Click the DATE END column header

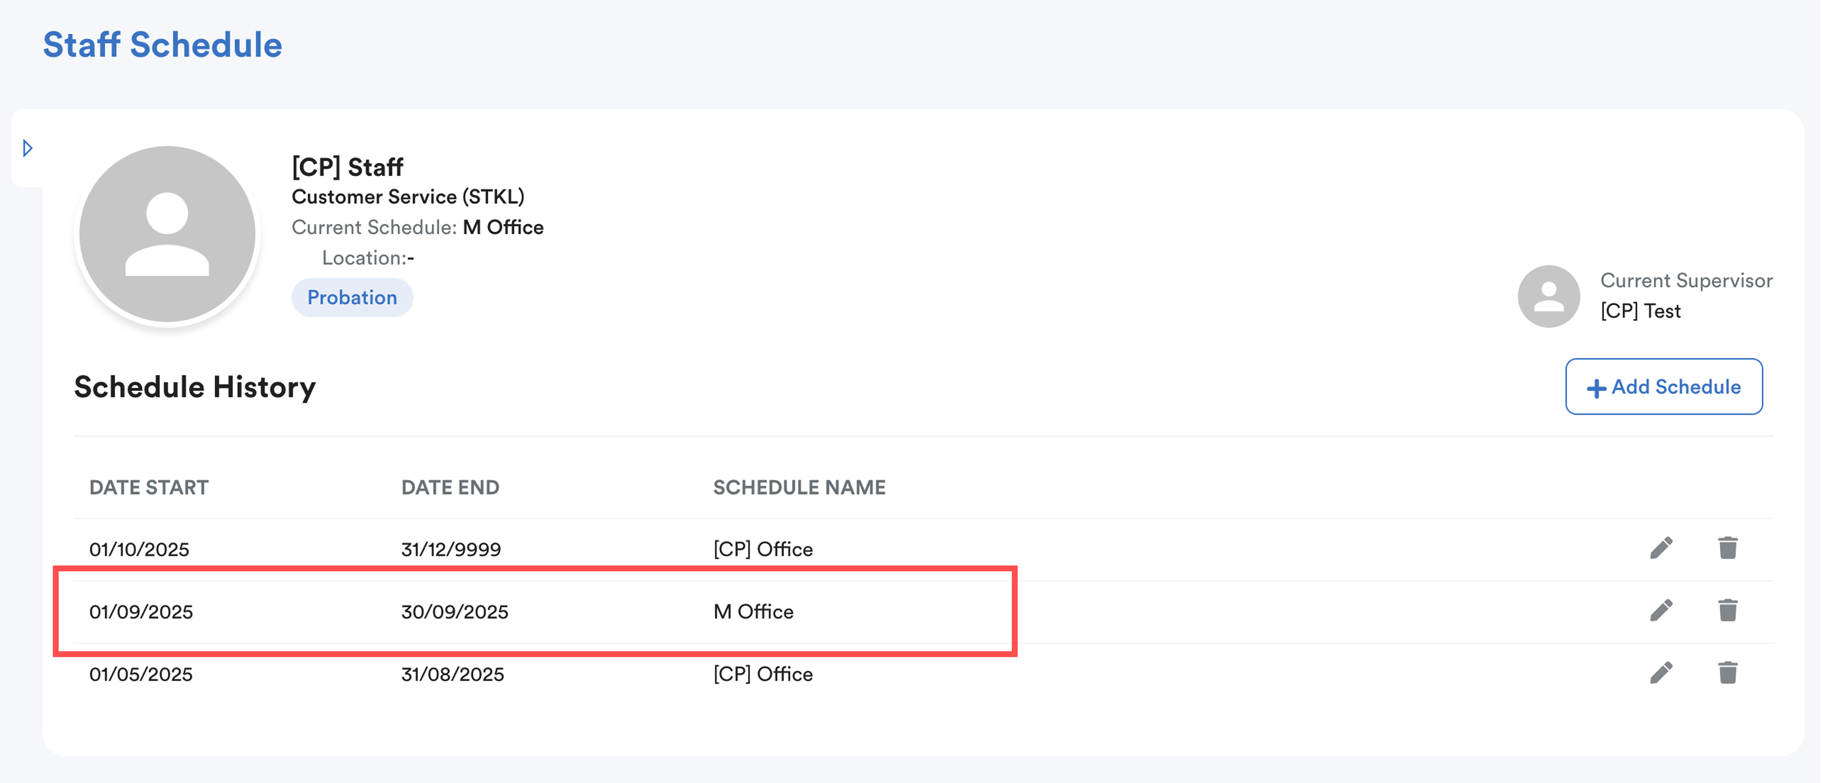pos(449,487)
